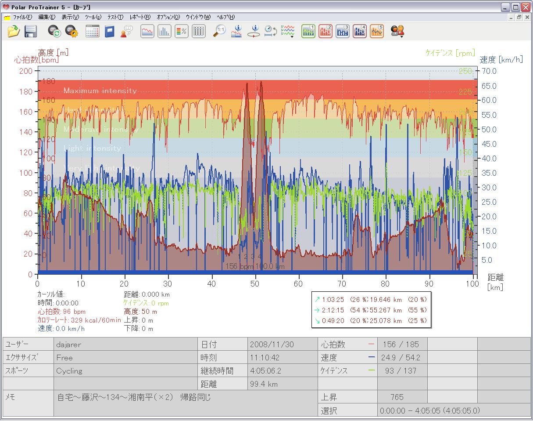The height and width of the screenshot is (421, 533).
Task: Open the オプション(O) menu
Action: tap(168, 17)
